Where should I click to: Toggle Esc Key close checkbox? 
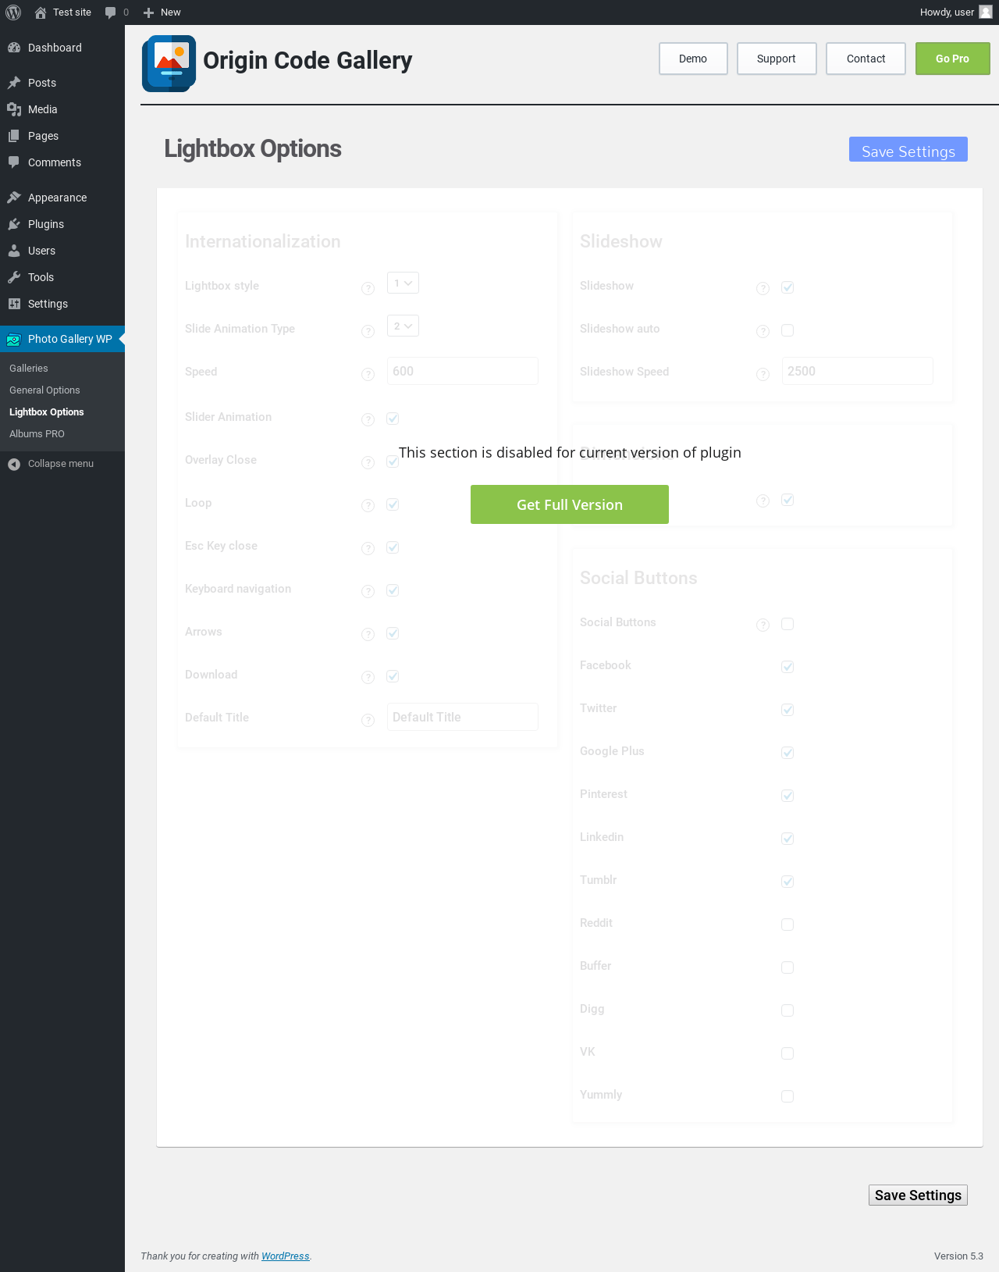point(393,547)
